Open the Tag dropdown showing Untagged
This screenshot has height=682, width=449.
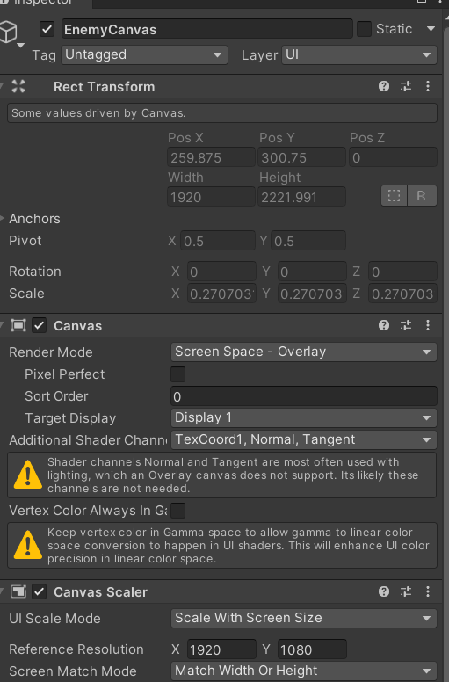pyautogui.click(x=144, y=54)
